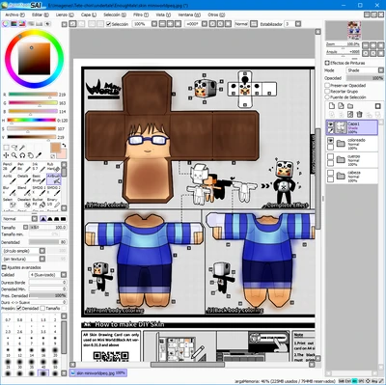Swap foreground and background colors

(64, 146)
